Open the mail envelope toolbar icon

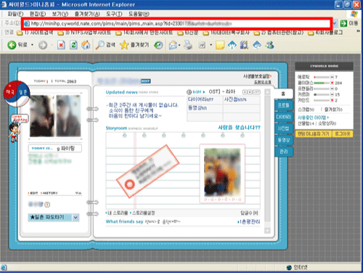173,45
